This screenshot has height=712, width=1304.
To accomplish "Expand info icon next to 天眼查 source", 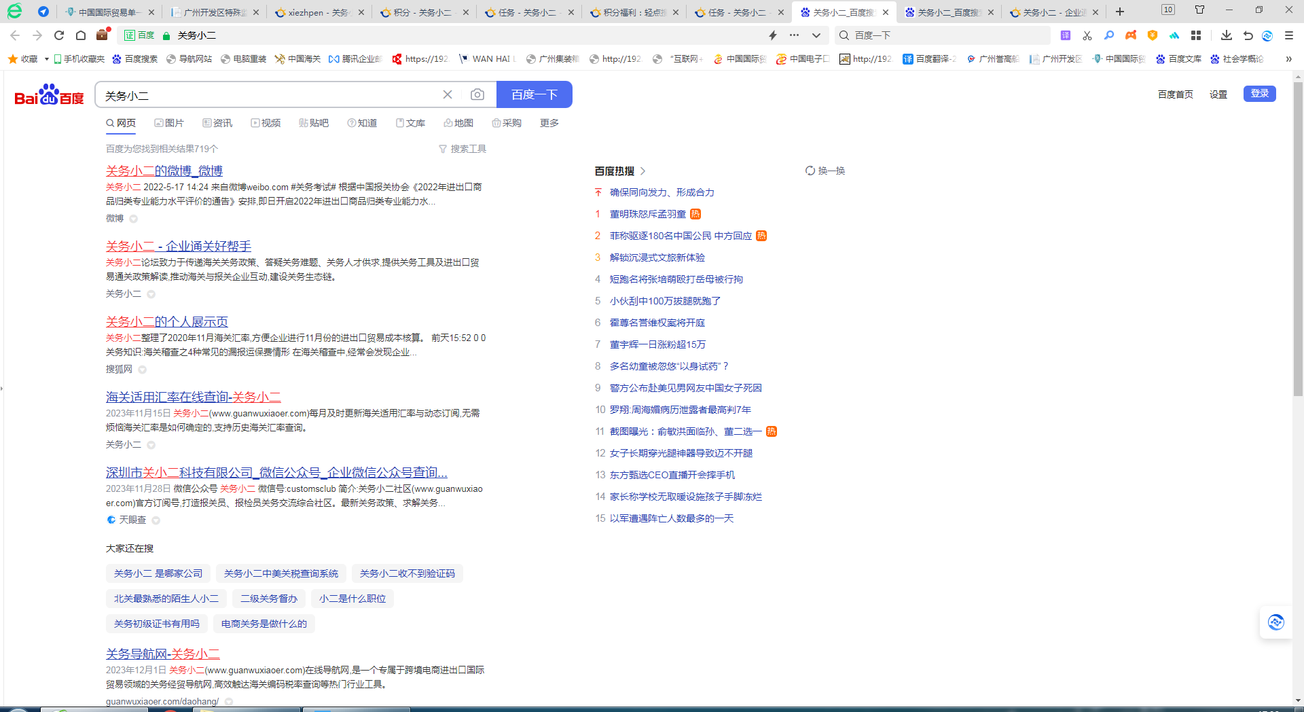I will 156,520.
